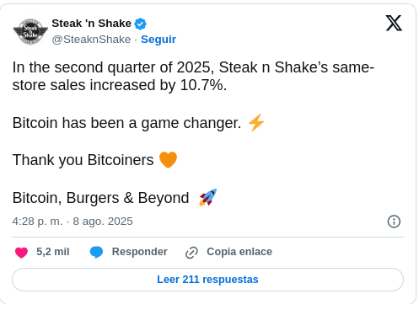The height and width of the screenshot is (315, 419).
Task: Click the Seguir follow link
Action: [x=158, y=40]
